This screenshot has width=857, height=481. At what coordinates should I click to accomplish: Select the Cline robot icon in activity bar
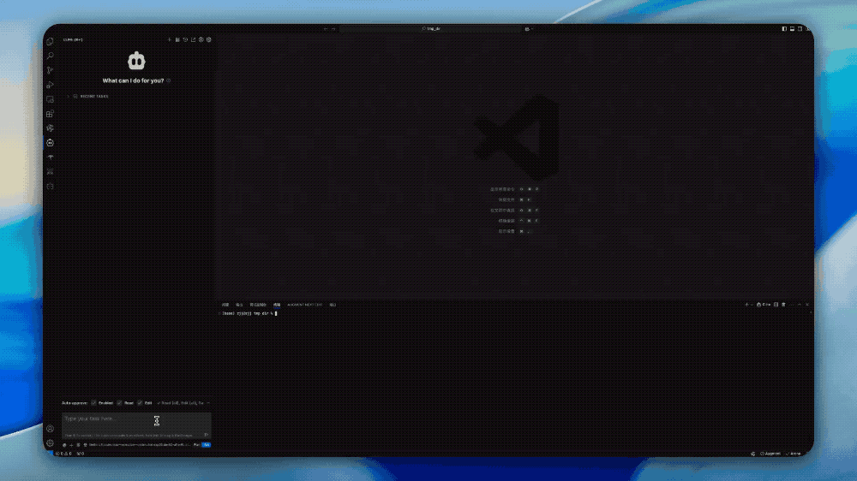[x=50, y=142]
